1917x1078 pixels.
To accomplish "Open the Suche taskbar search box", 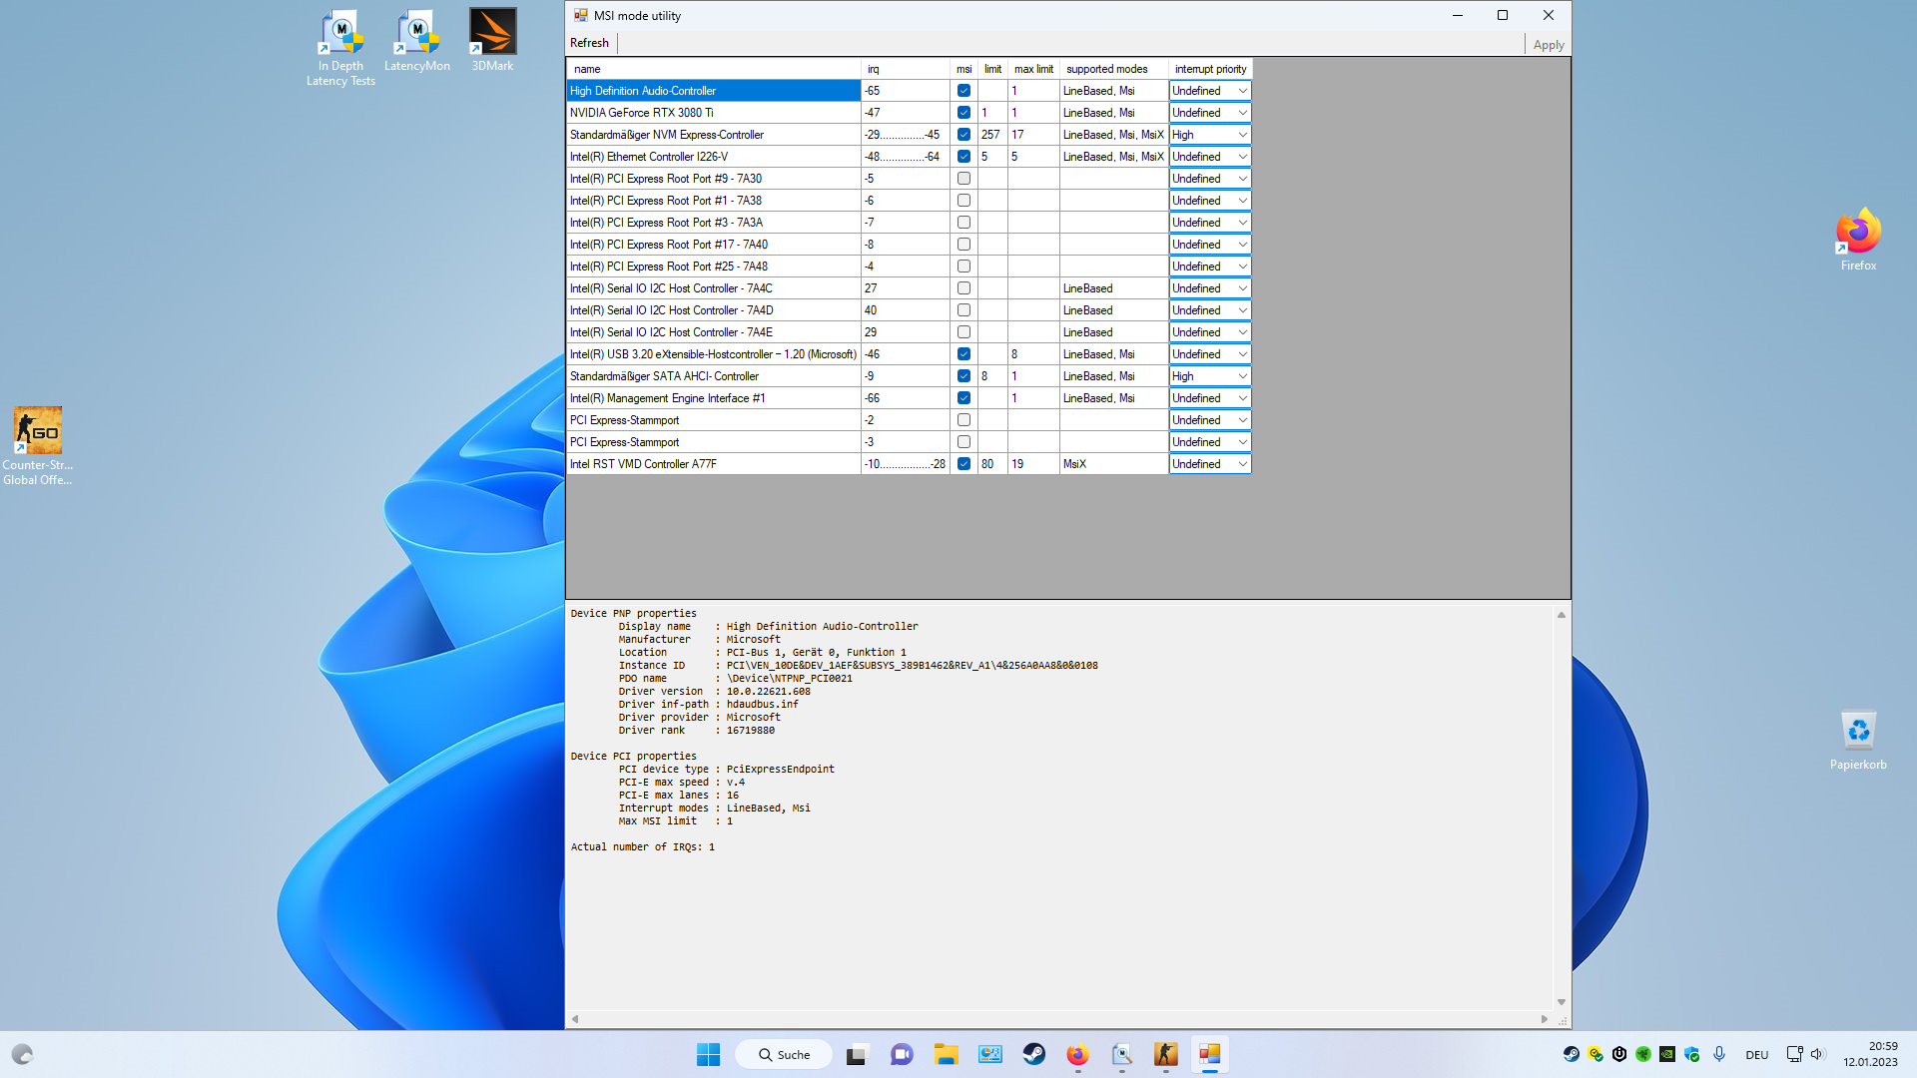I will click(x=784, y=1054).
